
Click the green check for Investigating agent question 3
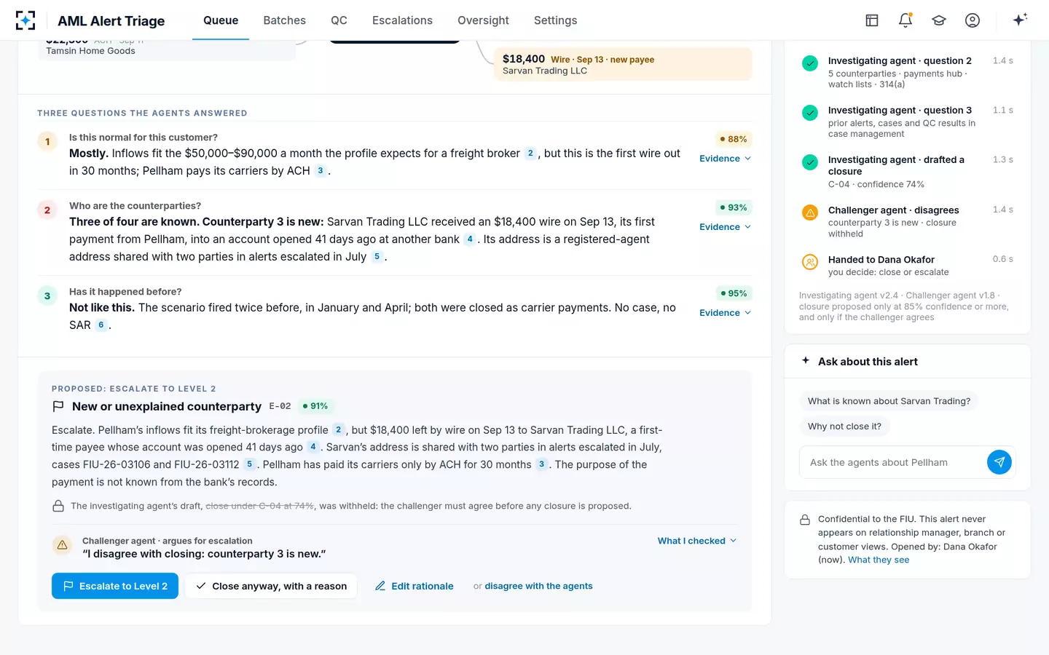click(x=810, y=113)
